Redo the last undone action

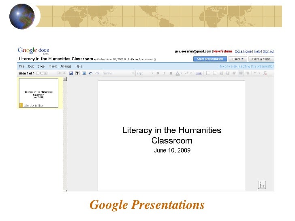tap(97, 73)
